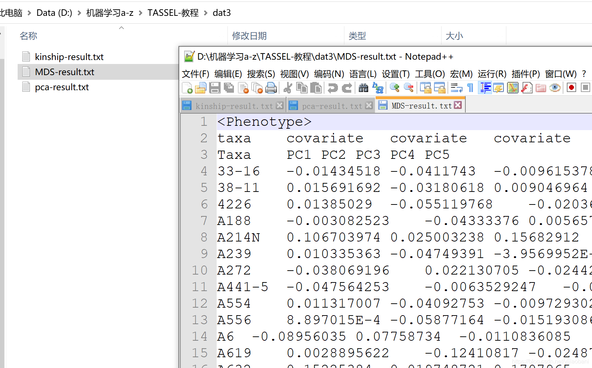This screenshot has height=368, width=592.
Task: Toggle Show All Characters paragraph mark
Action: pyautogui.click(x=470, y=87)
